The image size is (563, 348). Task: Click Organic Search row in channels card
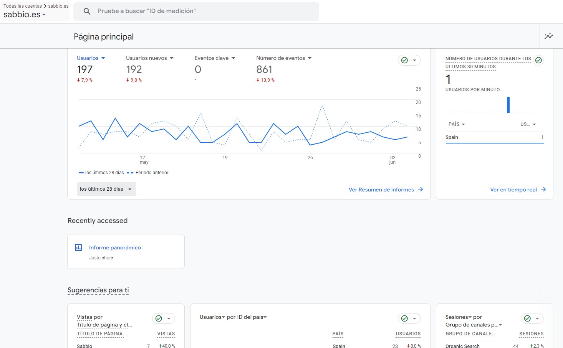[x=495, y=346]
